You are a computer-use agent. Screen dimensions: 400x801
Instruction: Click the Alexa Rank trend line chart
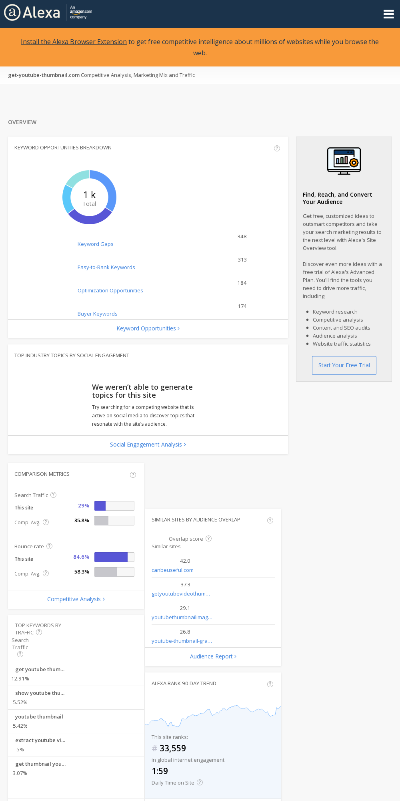coord(213,716)
